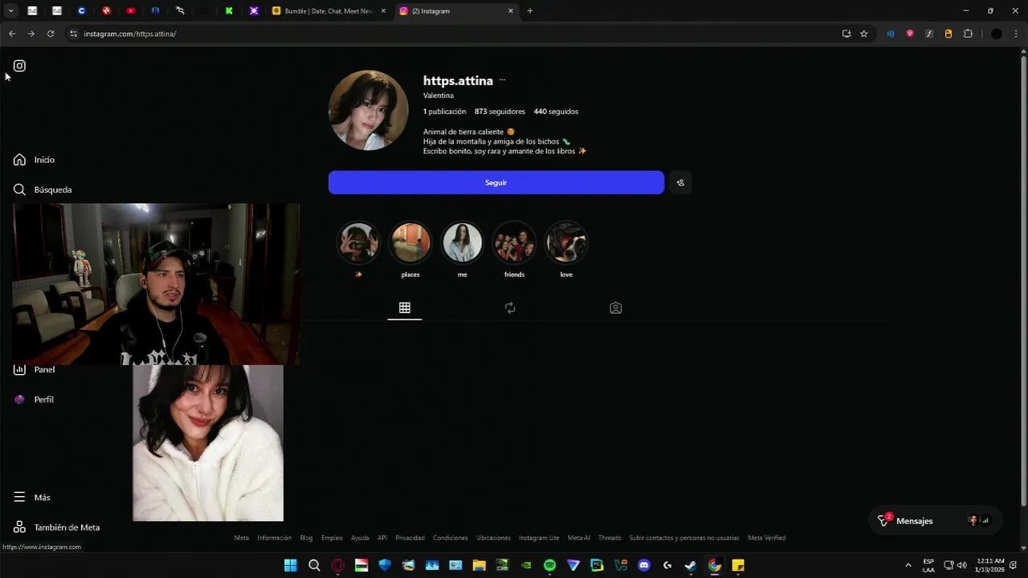Click 873 seguidores followers count
Viewport: 1028px width, 578px height.
(500, 112)
